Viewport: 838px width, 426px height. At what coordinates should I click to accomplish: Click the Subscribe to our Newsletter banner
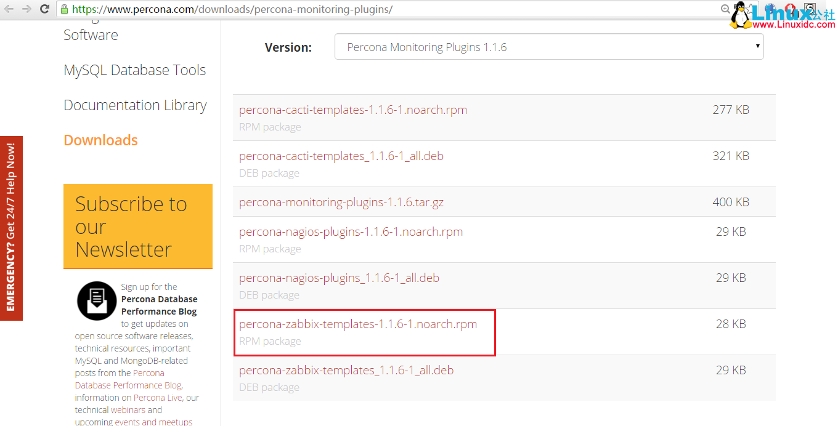(137, 227)
